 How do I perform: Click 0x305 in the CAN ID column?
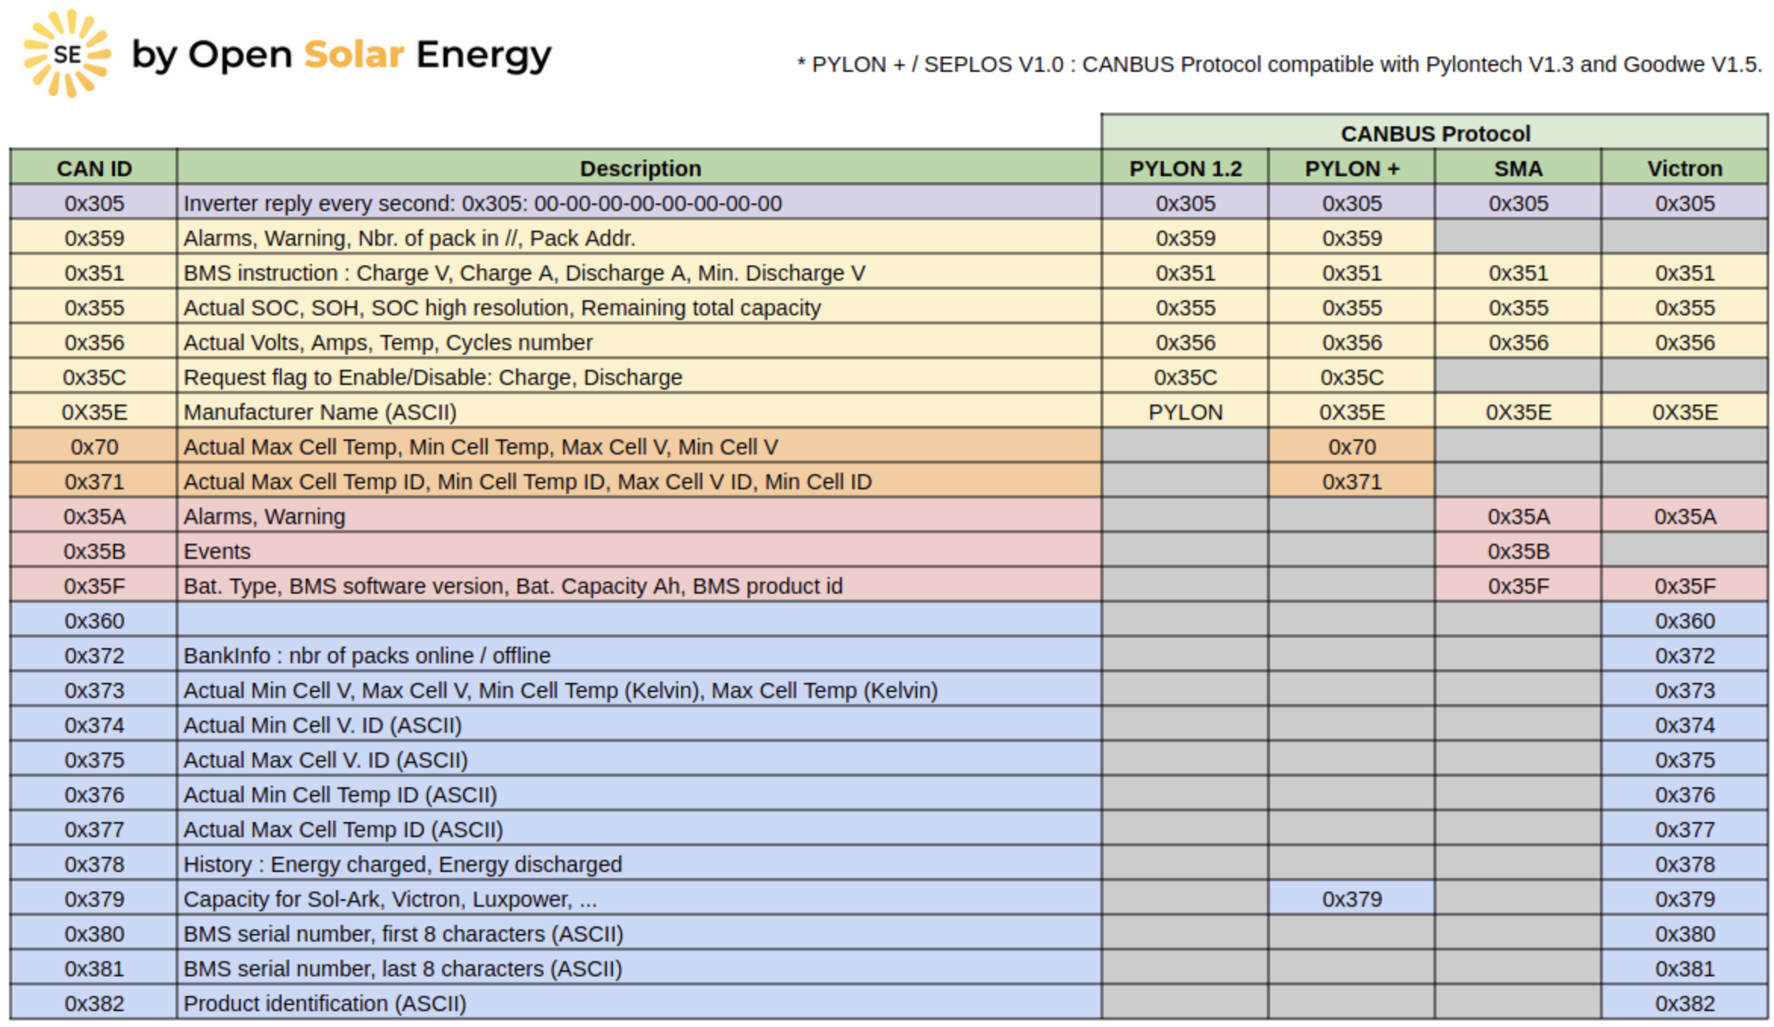tap(94, 203)
